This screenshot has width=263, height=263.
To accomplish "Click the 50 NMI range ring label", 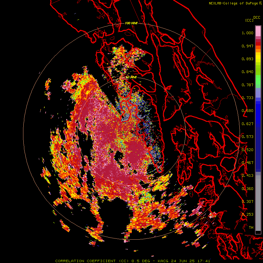I will (x=131, y=77).
